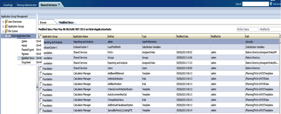The image size is (281, 114).
Task: Collapse the left pane with splitter arrow
Action: coord(37,87)
